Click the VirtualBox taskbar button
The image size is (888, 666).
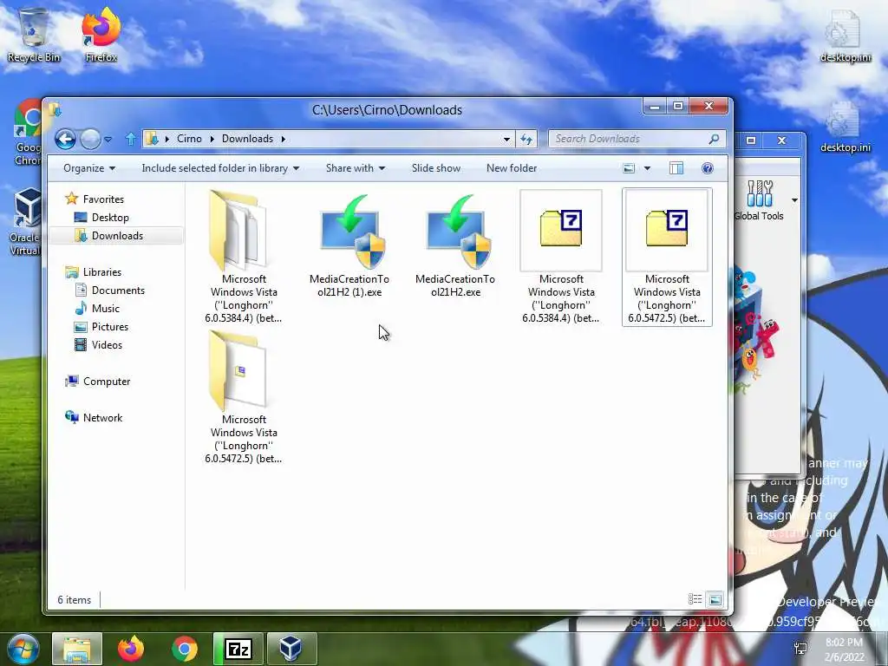coord(291,649)
